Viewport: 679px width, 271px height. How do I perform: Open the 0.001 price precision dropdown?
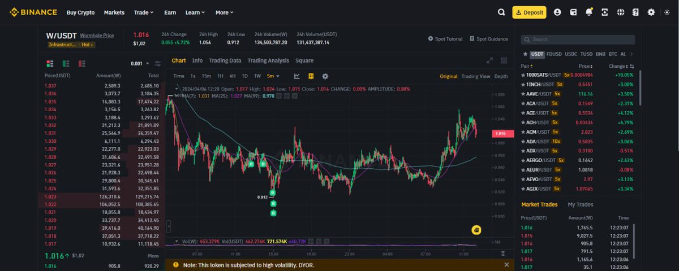[x=140, y=63]
